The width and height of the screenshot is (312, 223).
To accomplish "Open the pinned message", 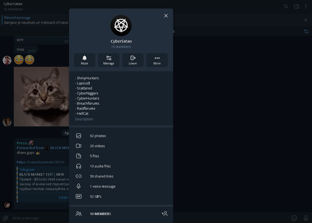I will pyautogui.click(x=36, y=20).
